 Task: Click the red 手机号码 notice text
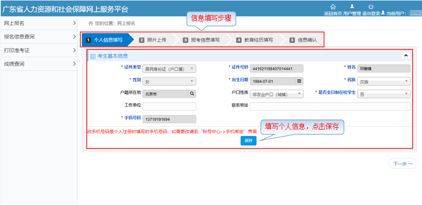pos(172,132)
